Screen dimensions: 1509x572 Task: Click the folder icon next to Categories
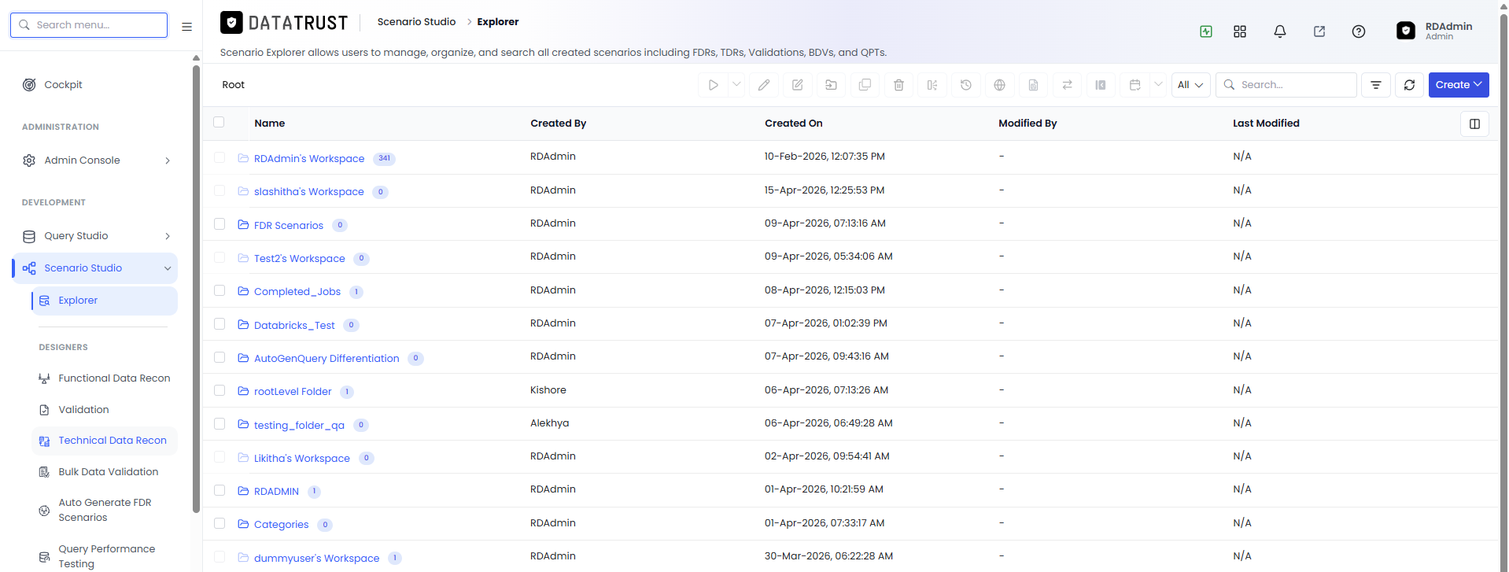tap(243, 524)
